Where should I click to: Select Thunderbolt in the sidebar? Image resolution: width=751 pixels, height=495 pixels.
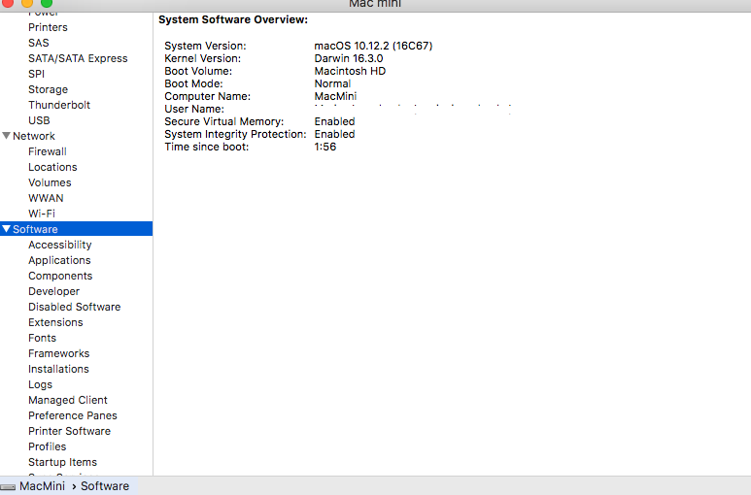[59, 105]
